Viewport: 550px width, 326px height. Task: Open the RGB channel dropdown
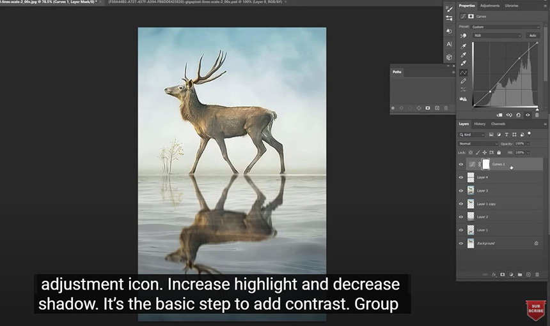(x=497, y=36)
